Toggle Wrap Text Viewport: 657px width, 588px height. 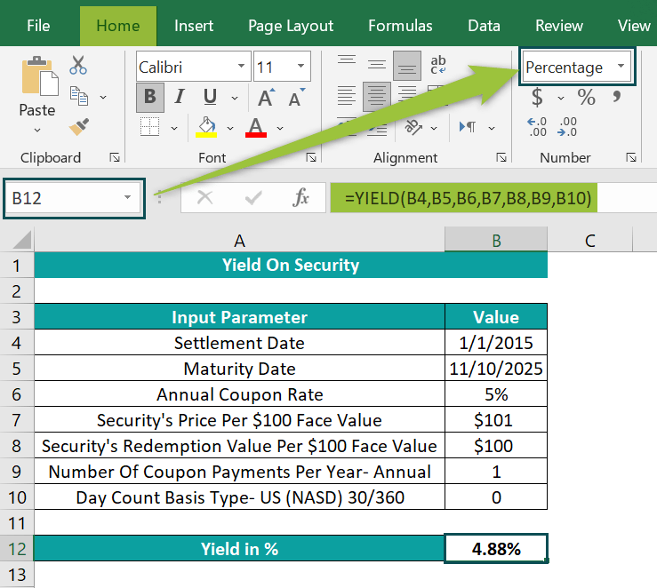[438, 65]
